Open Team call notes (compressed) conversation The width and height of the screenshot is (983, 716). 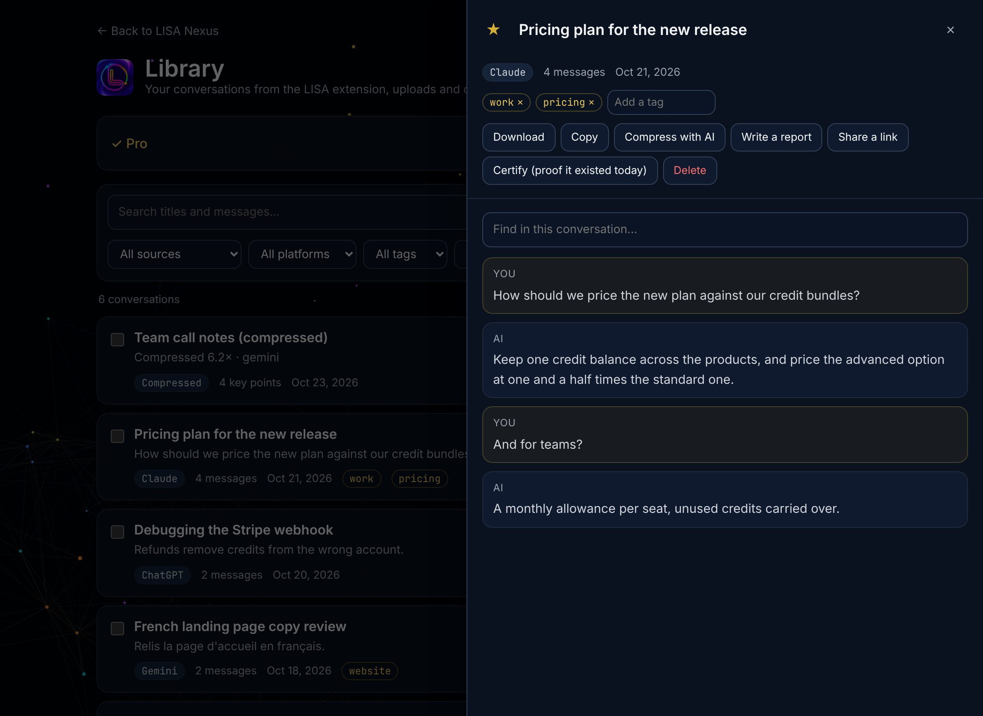pos(231,338)
